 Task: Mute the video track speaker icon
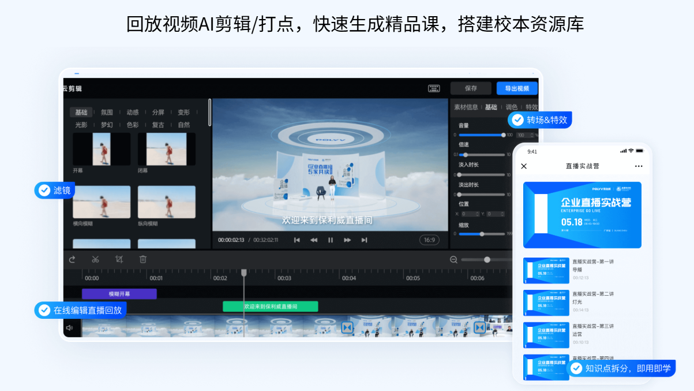point(69,327)
